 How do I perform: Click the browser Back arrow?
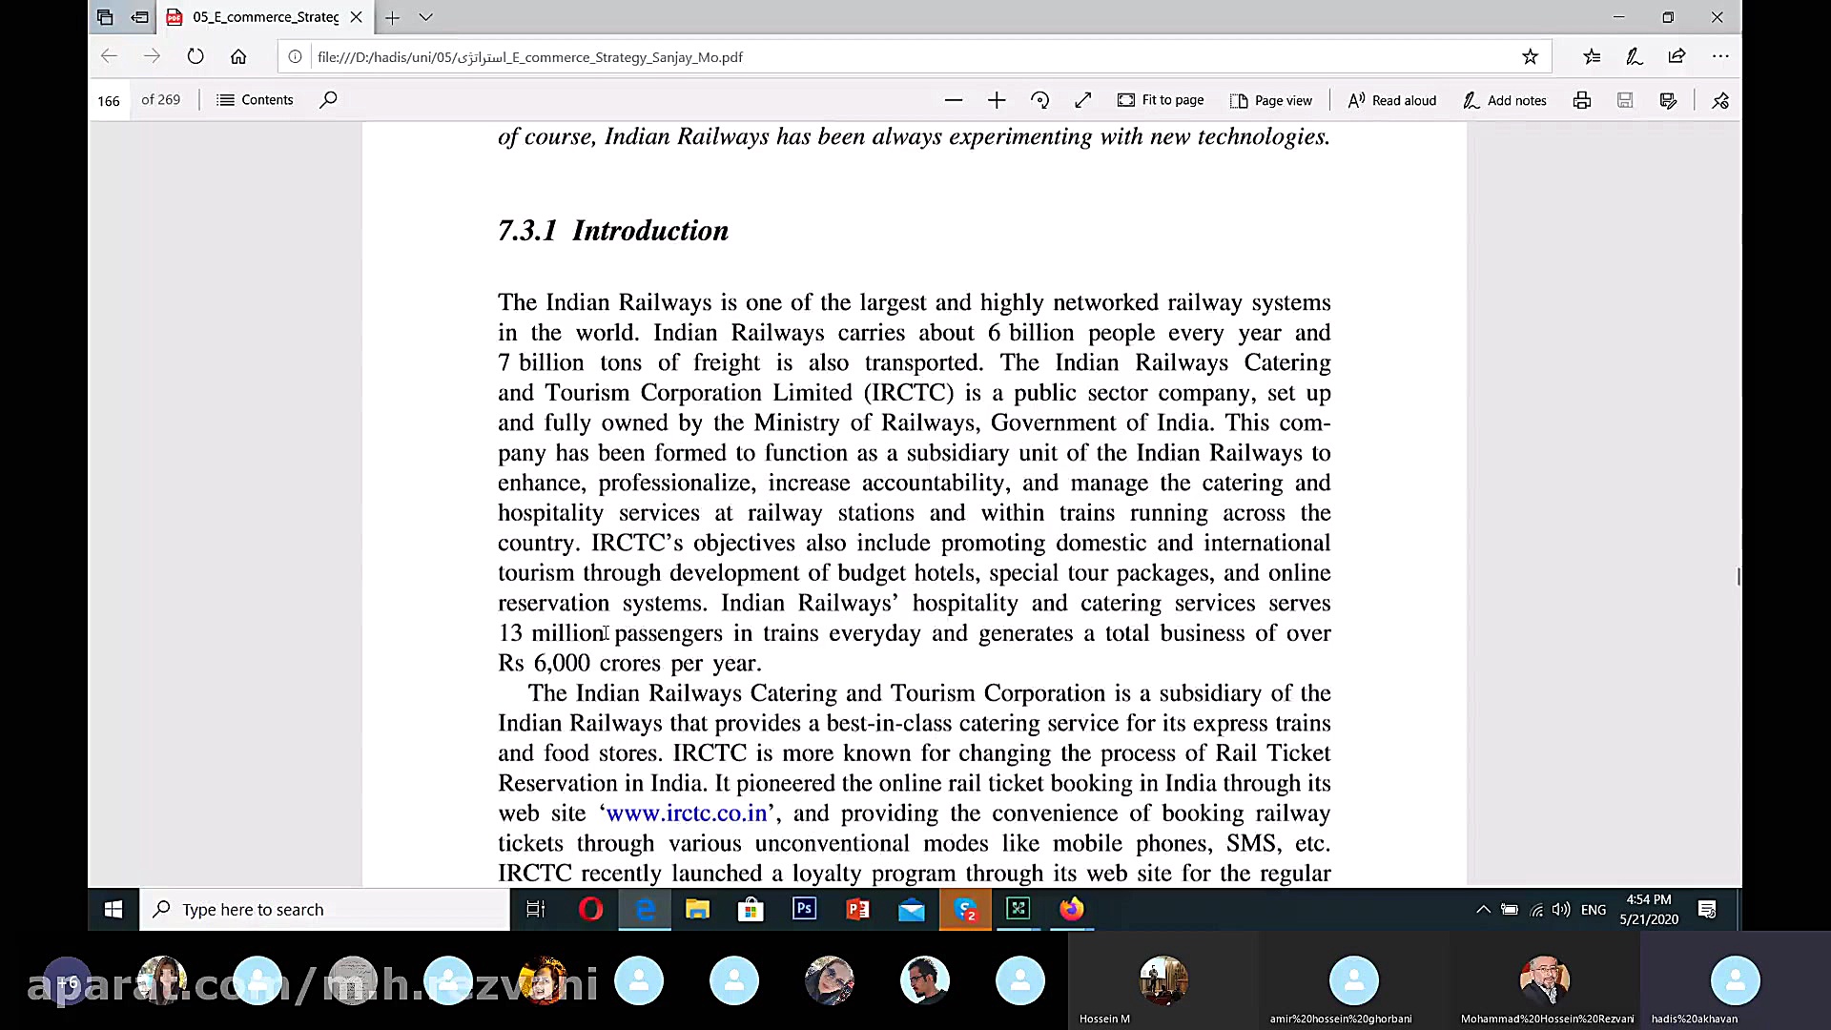(x=109, y=56)
